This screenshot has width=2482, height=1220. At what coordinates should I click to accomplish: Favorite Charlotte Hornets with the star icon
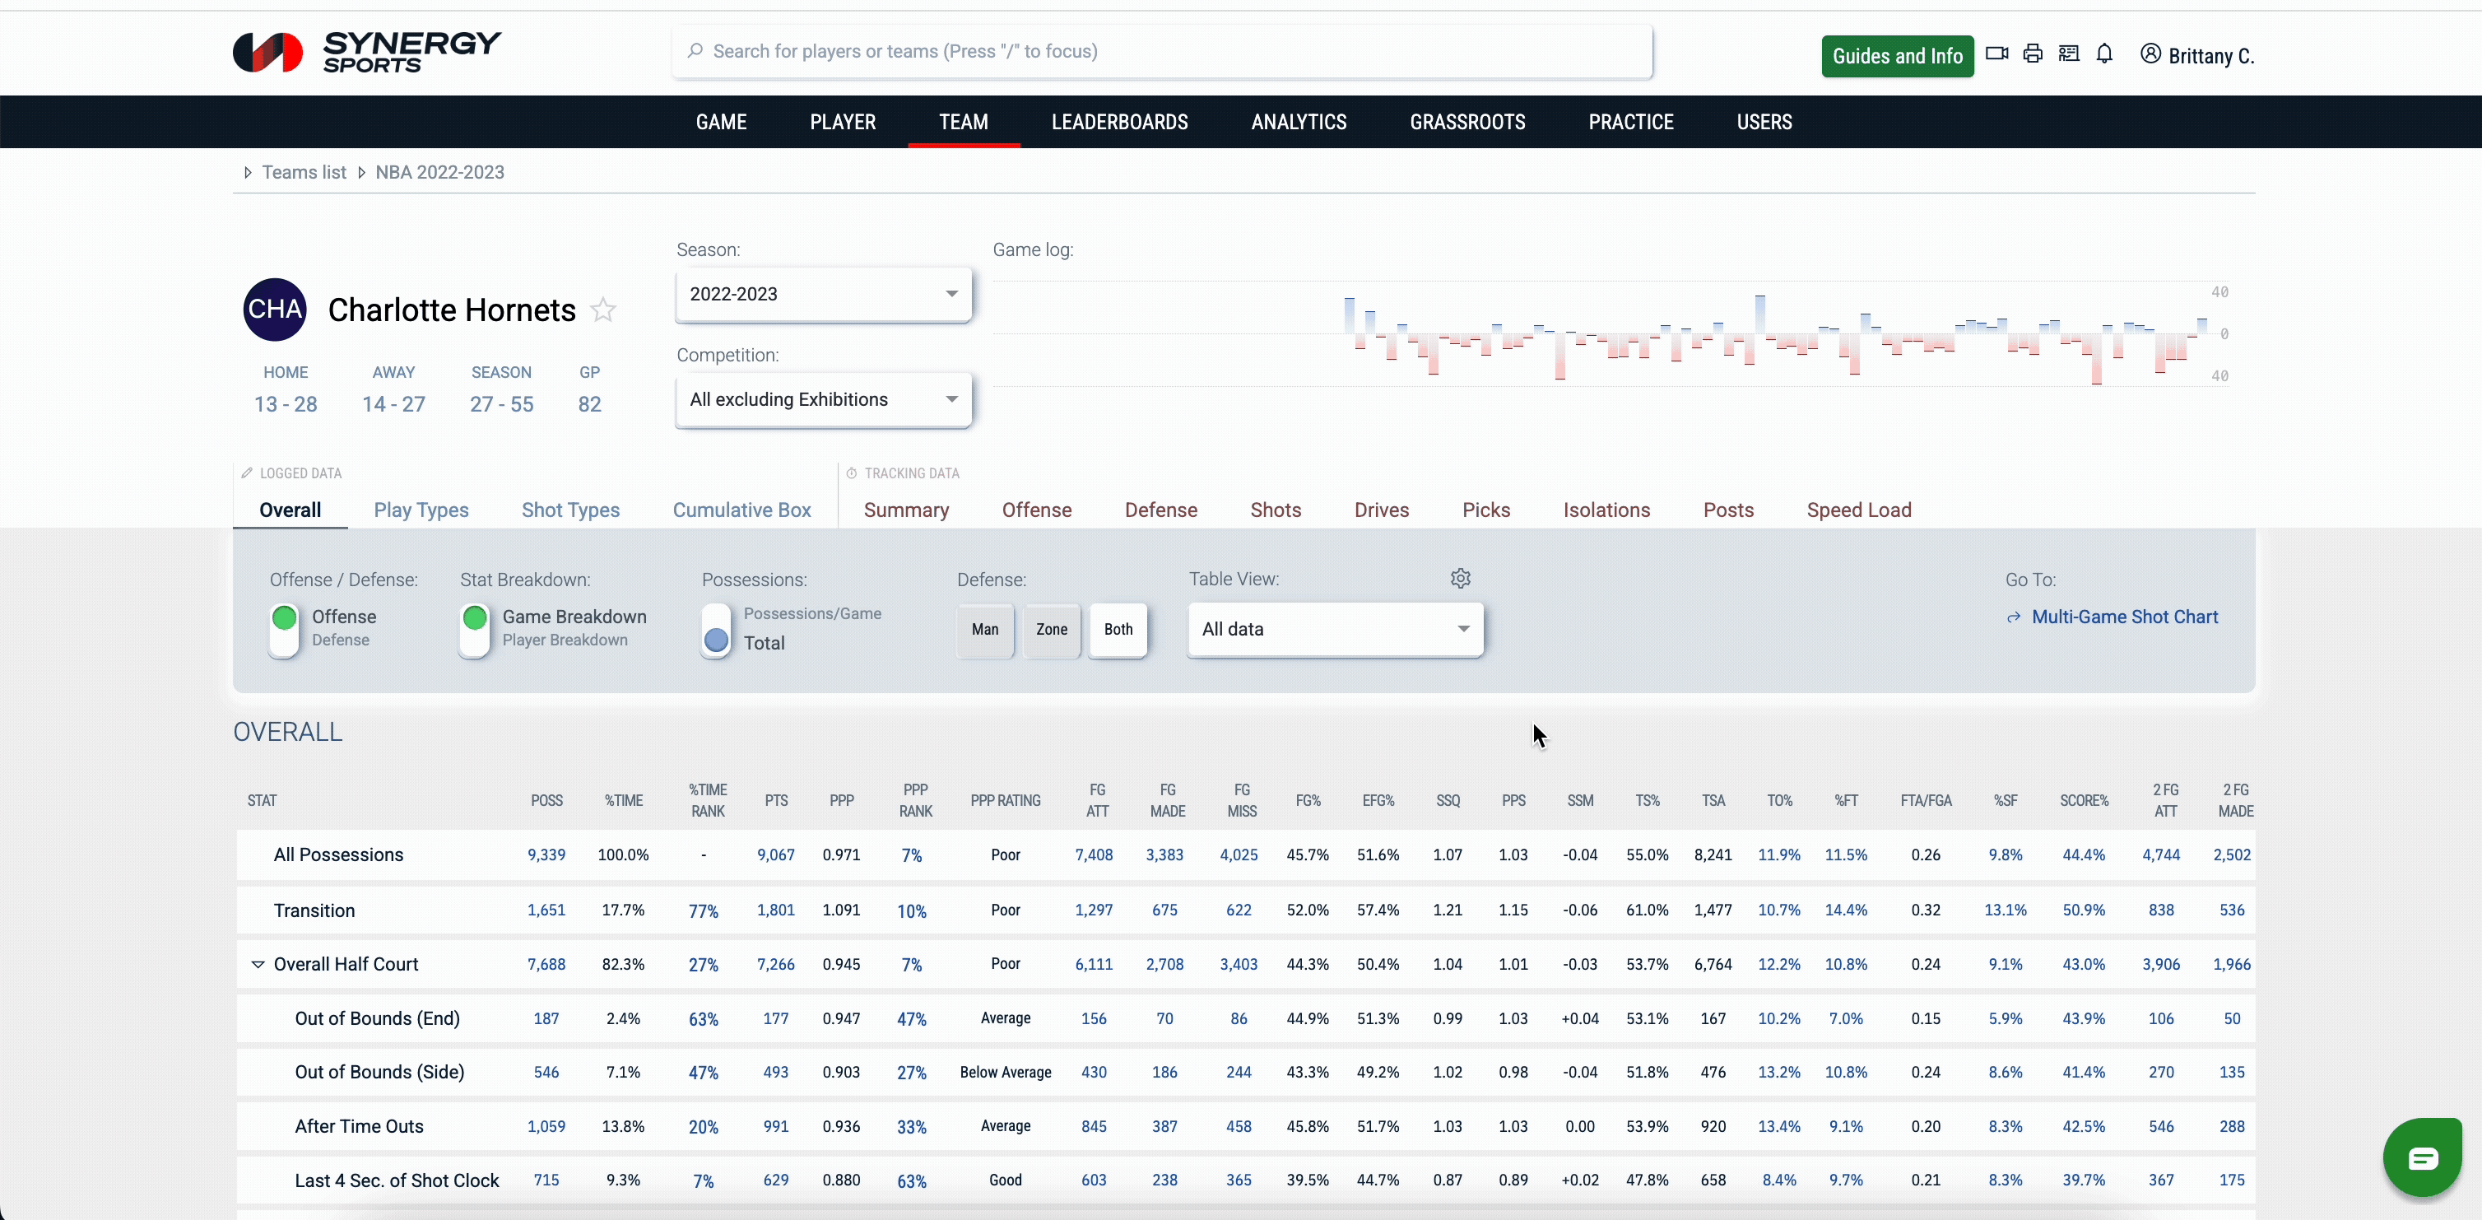(603, 310)
